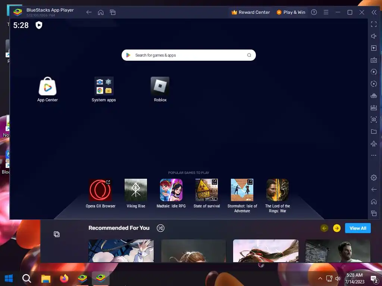
Task: Toggle airplane mode icon in the sidebar
Action: [x=374, y=143]
